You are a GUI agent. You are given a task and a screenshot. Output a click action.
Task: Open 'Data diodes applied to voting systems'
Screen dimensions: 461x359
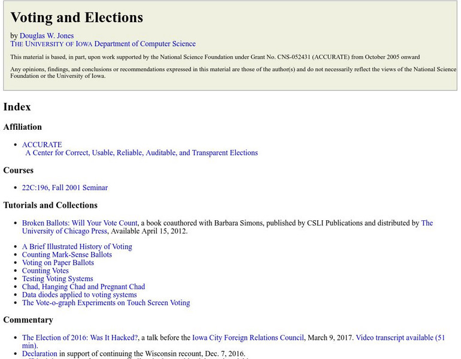point(79,294)
